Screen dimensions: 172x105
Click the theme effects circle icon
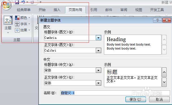[x=17, y=30]
